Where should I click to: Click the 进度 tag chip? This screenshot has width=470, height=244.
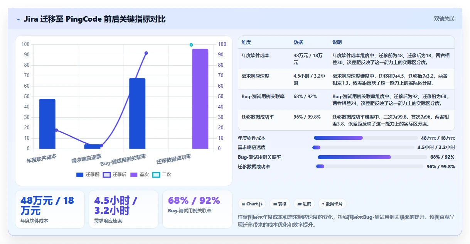(304, 204)
